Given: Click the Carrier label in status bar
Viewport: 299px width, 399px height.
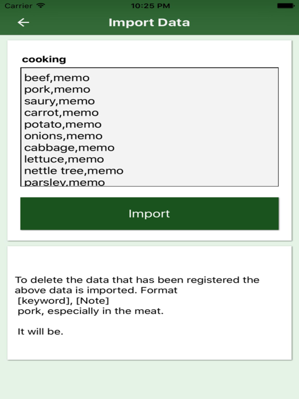Looking at the screenshot, I should [18, 6].
